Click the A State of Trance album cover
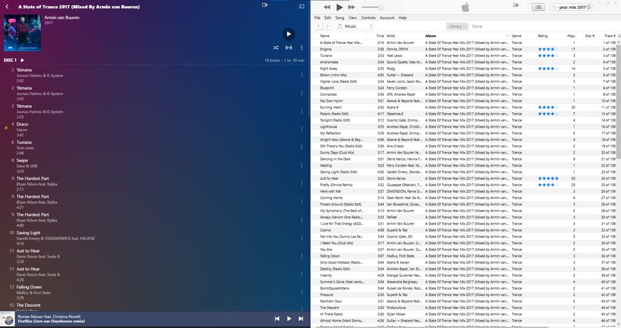This screenshot has height=328, width=621. tap(22, 33)
